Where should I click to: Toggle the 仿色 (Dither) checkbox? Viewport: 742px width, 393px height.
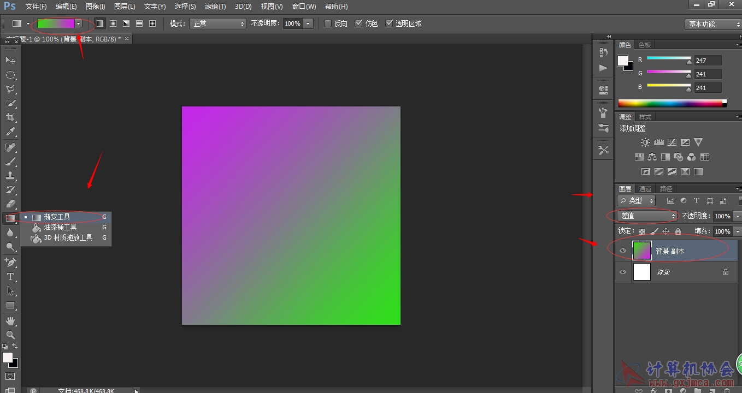(359, 23)
